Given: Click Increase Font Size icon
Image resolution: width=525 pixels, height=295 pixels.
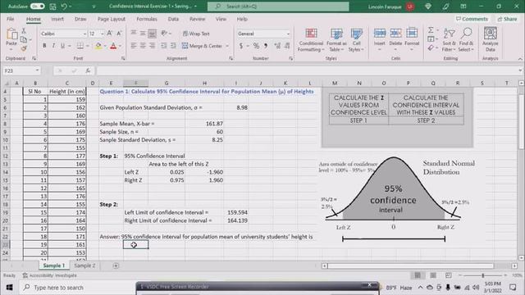Looking at the screenshot, I should 109,34.
